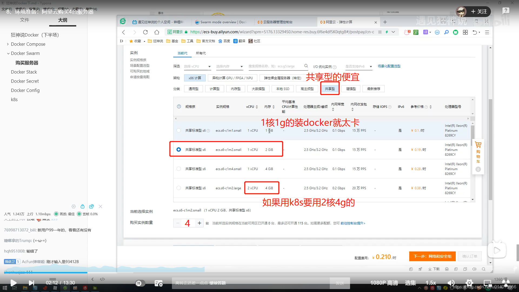Reload the Aliyun page
Image resolution: width=519 pixels, height=292 pixels.
(145, 32)
